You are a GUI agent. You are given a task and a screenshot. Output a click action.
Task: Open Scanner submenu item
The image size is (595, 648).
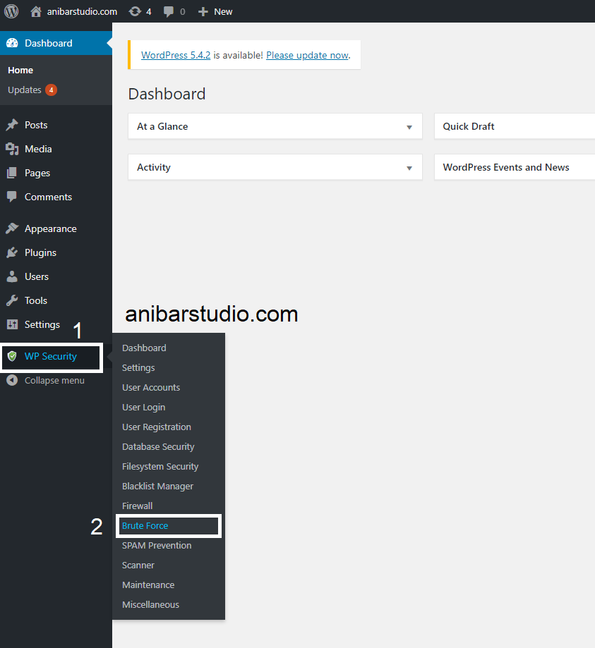point(138,565)
